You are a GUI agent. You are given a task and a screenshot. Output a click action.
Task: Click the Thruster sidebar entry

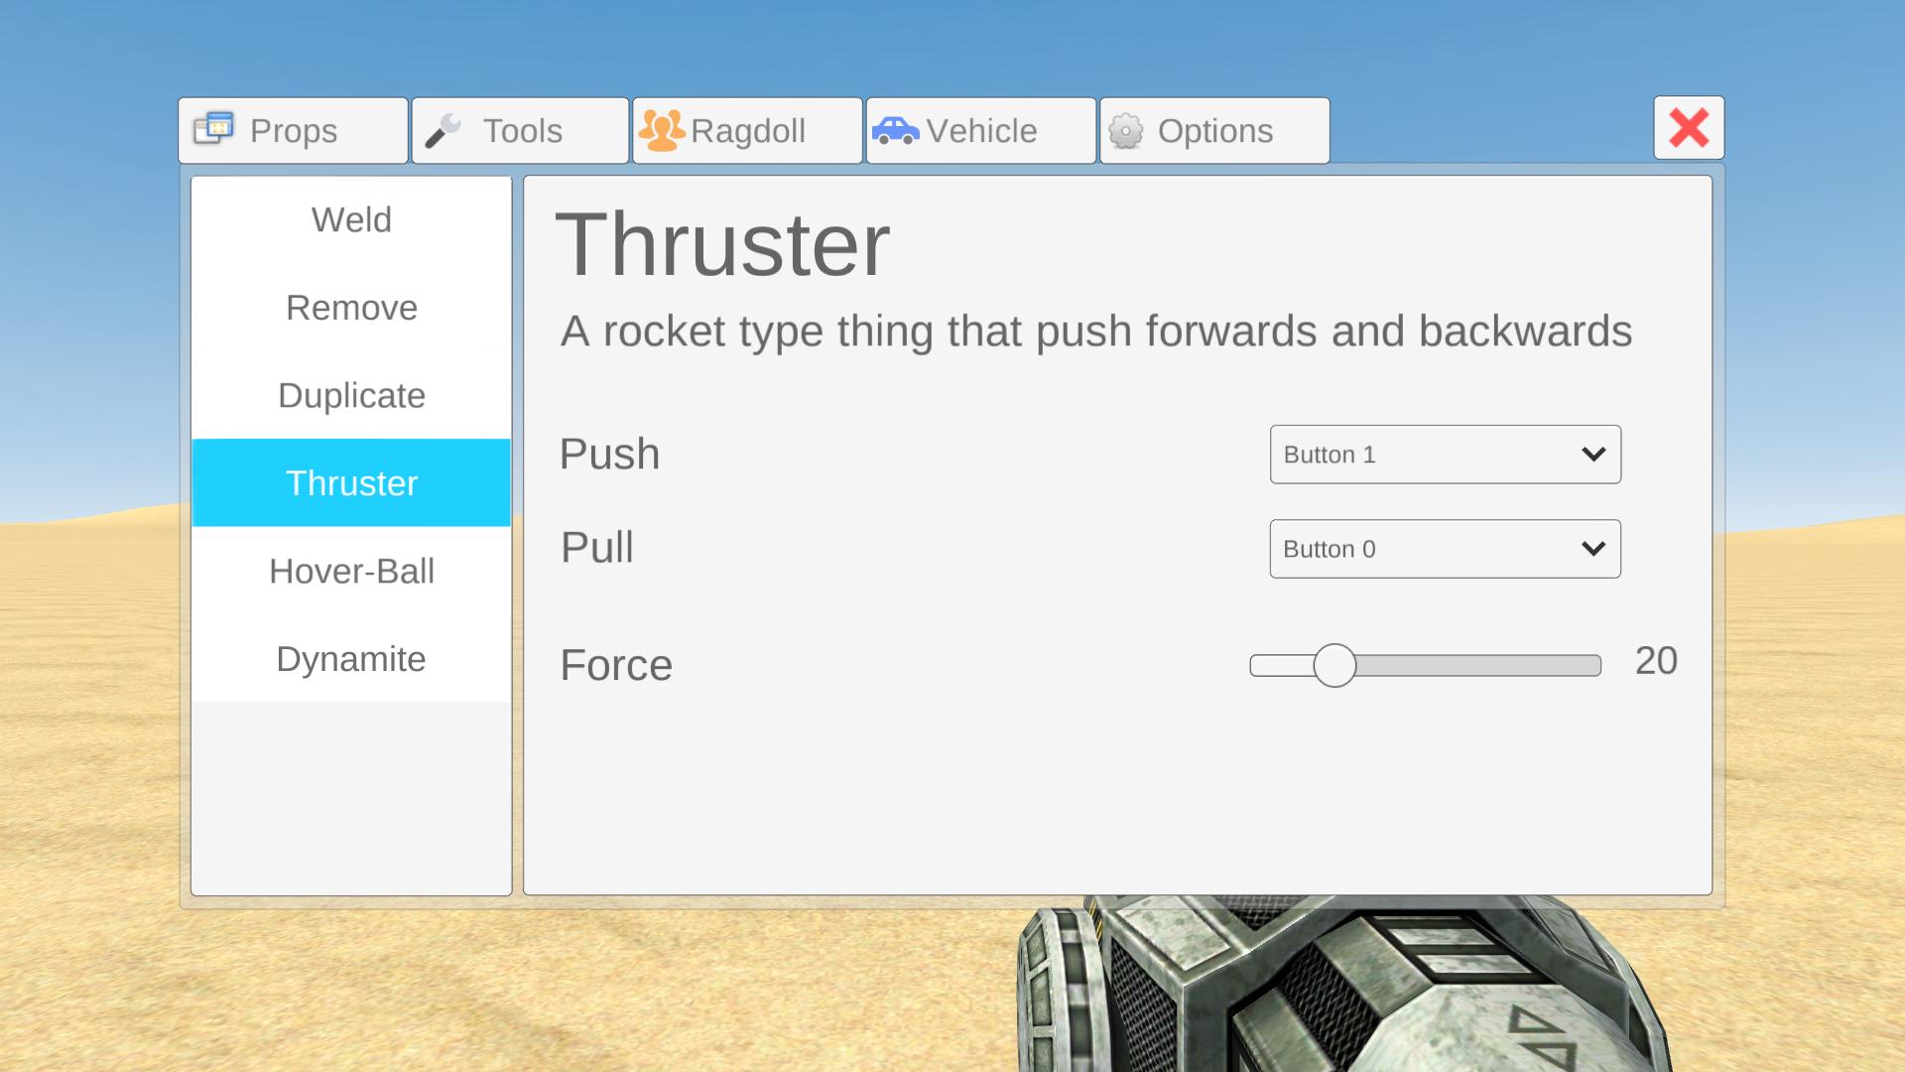(x=350, y=483)
